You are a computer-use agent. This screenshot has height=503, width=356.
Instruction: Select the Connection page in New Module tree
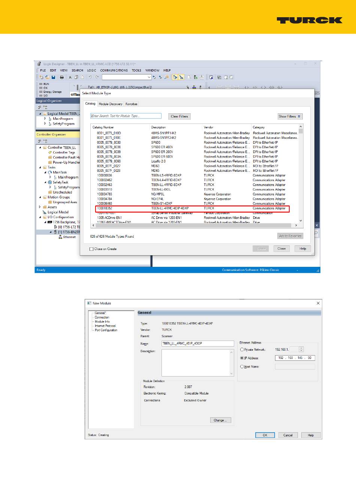(x=102, y=317)
